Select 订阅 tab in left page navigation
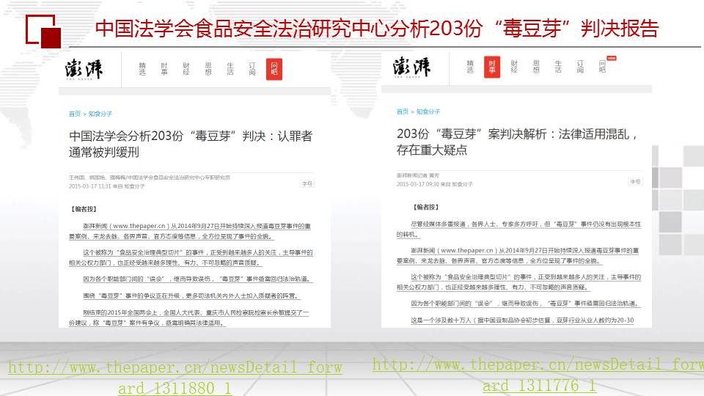 click(252, 69)
